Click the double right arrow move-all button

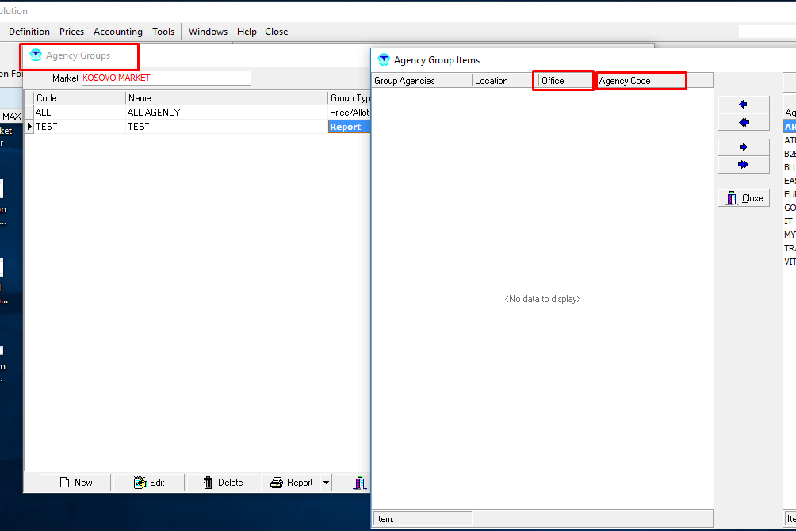point(743,165)
